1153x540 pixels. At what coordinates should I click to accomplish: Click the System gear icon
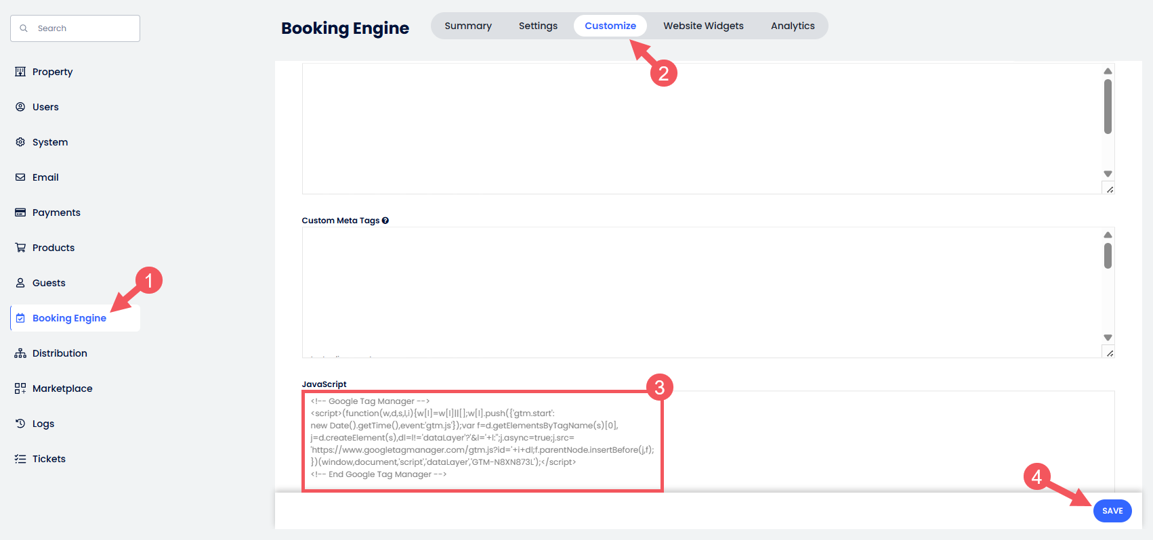tap(20, 142)
